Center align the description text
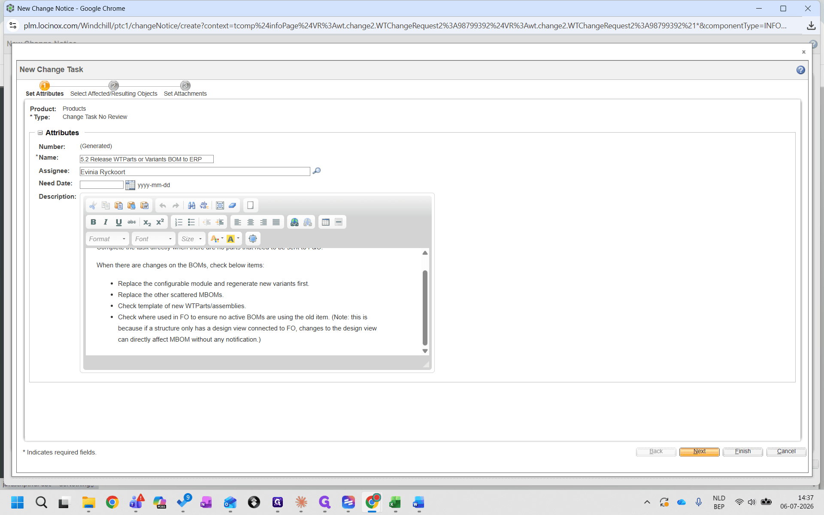The width and height of the screenshot is (824, 515). click(x=251, y=222)
